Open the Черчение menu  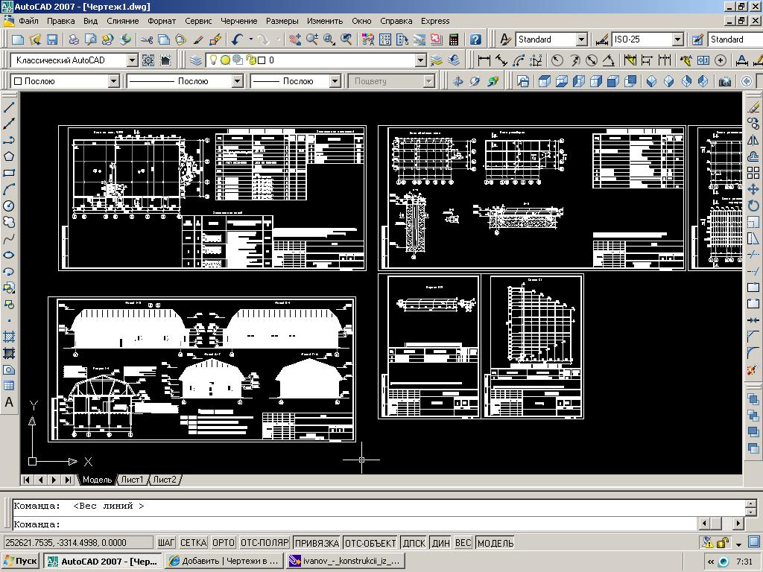click(239, 21)
